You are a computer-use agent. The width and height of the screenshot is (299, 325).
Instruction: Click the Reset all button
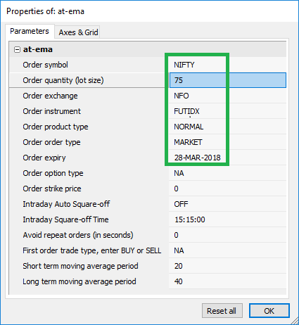coord(222,311)
